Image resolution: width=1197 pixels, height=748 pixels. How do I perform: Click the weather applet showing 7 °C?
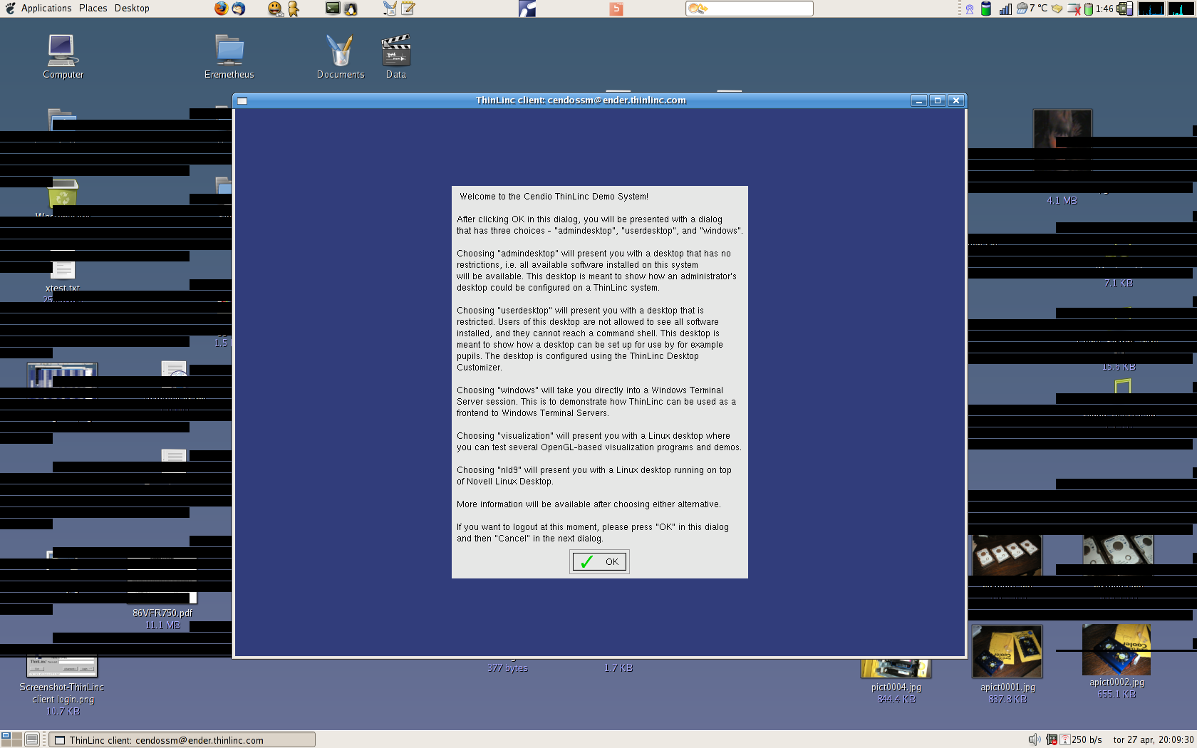pos(1032,9)
